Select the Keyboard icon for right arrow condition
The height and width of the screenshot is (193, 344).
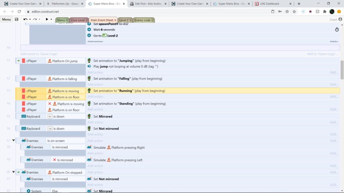(24, 128)
